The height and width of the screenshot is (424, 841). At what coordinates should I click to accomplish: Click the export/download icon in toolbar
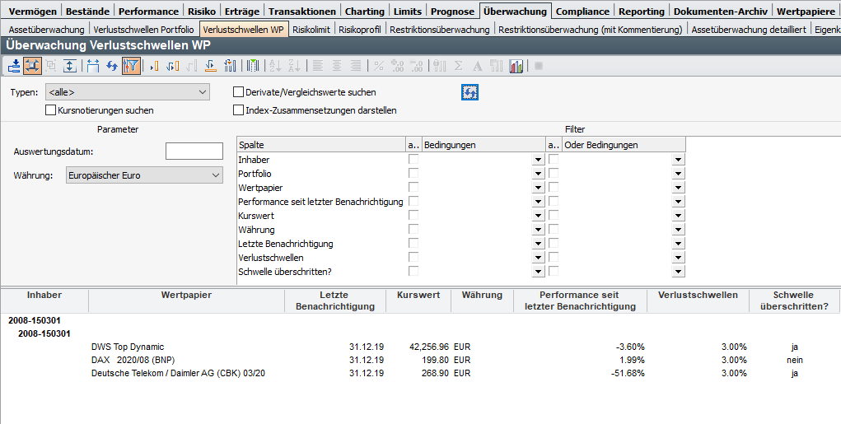click(14, 66)
